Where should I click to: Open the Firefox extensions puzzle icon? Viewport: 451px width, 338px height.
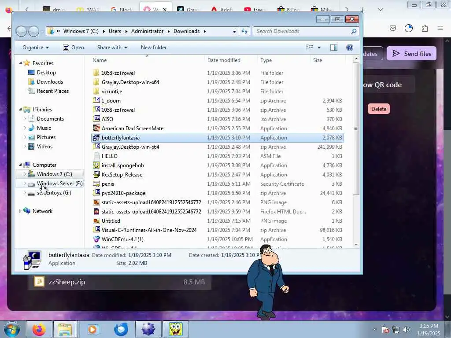coord(425,28)
